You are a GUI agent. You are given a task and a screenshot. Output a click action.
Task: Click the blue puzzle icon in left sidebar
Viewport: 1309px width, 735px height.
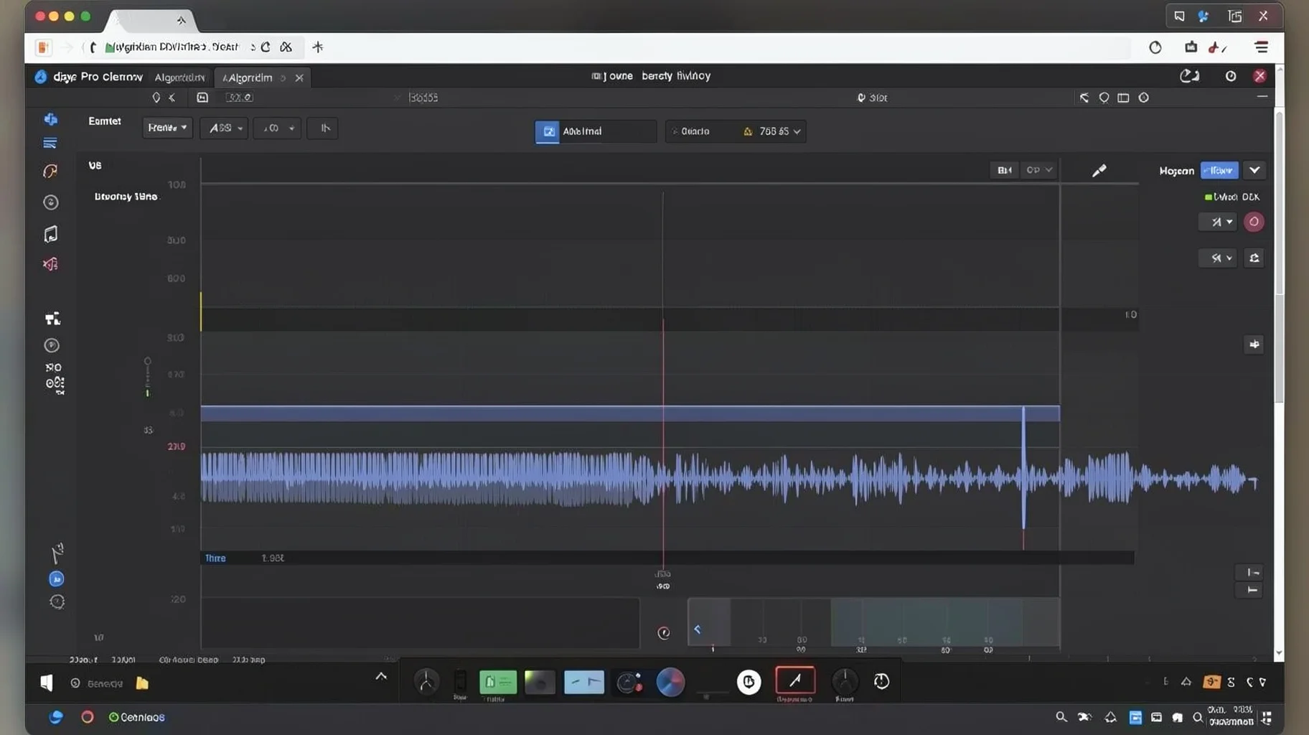pyautogui.click(x=50, y=119)
